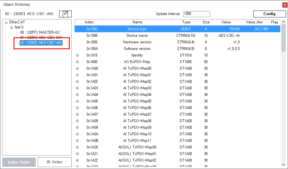Click into the Update Interval field
The width and height of the screenshot is (288, 169).
196,14
